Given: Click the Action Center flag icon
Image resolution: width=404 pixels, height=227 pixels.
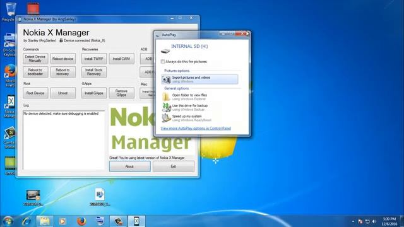Looking at the screenshot, I should click(x=360, y=221).
